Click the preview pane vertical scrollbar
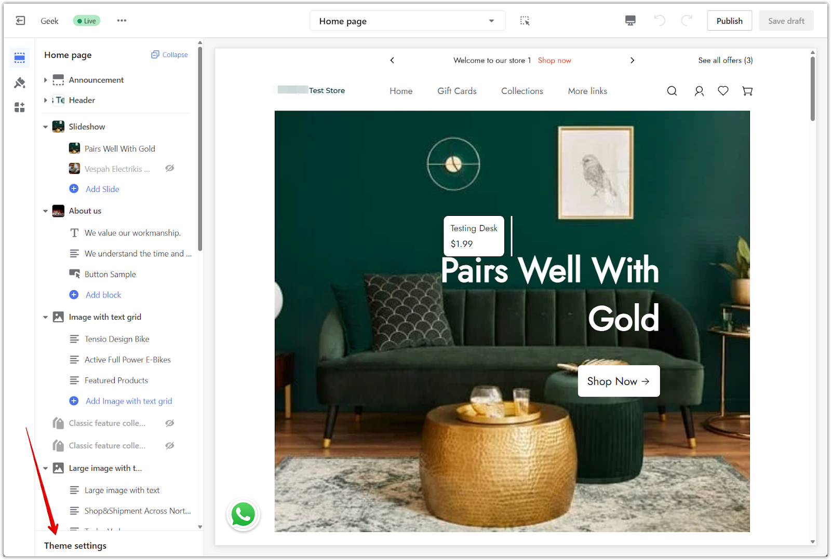 pos(812,88)
